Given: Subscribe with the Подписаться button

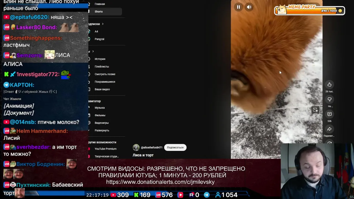Looking at the screenshot, I should coord(175,148).
